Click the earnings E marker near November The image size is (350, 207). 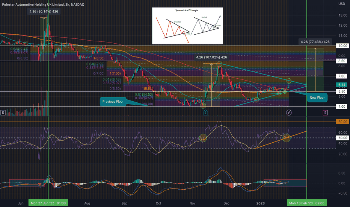pos(205,113)
